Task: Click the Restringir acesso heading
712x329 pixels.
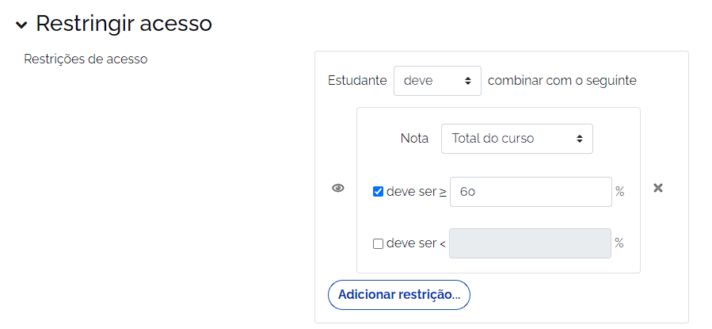Action: (x=124, y=24)
